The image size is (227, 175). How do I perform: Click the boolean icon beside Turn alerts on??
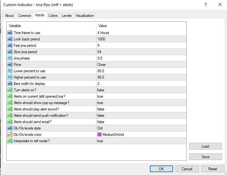tap(10, 90)
